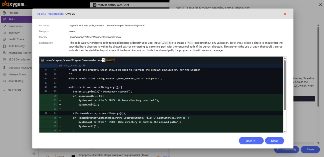
Task: Open Anomalous Activity section
Action: click(x=20, y=53)
